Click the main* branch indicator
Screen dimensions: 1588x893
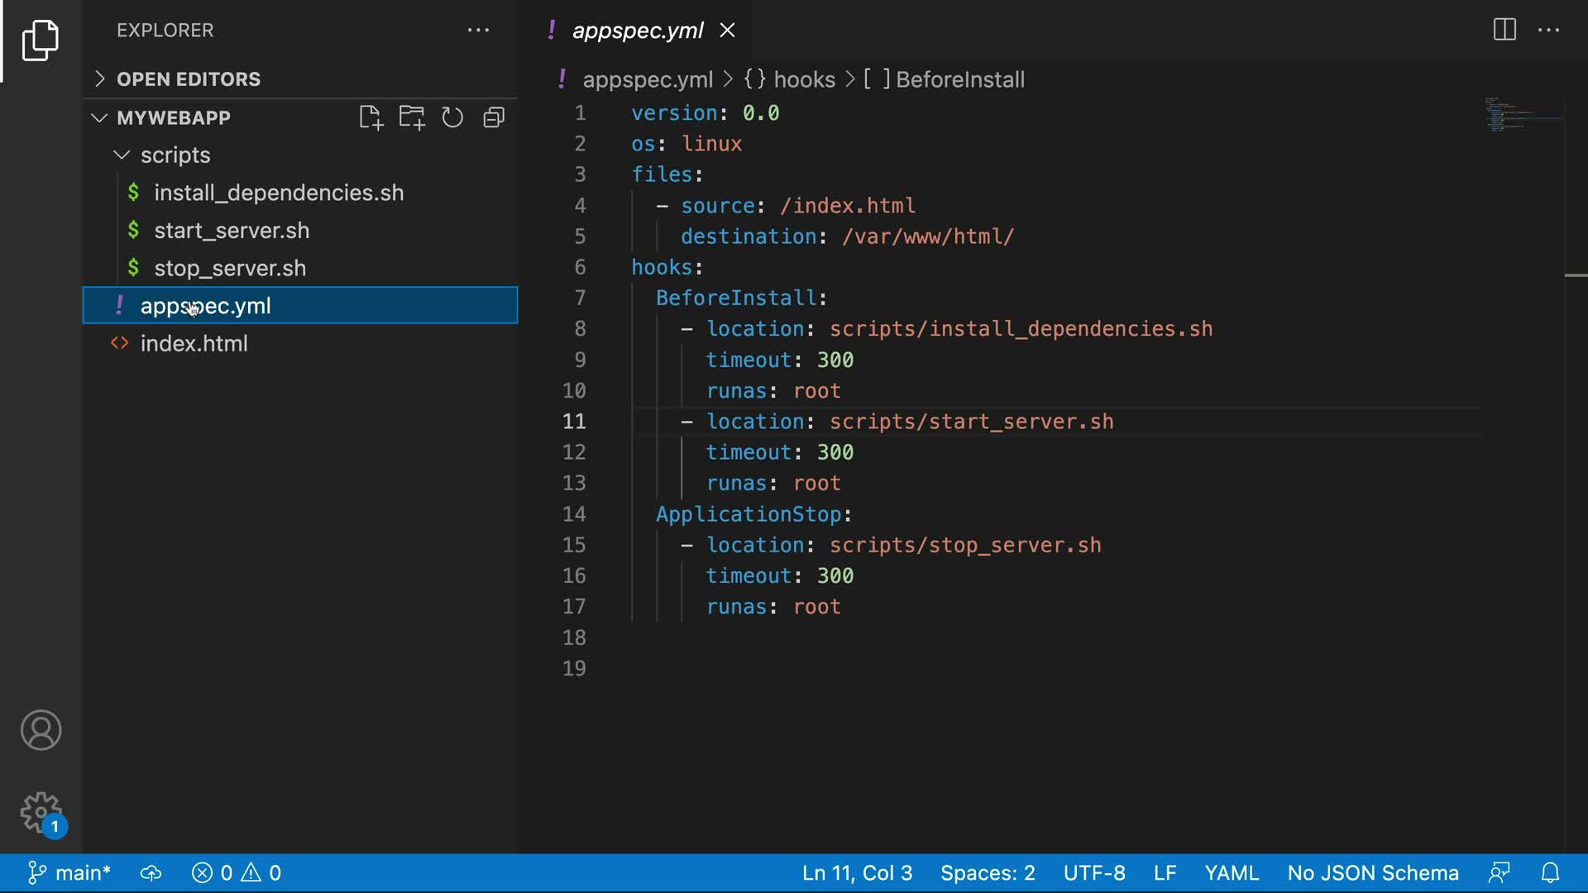click(x=70, y=873)
